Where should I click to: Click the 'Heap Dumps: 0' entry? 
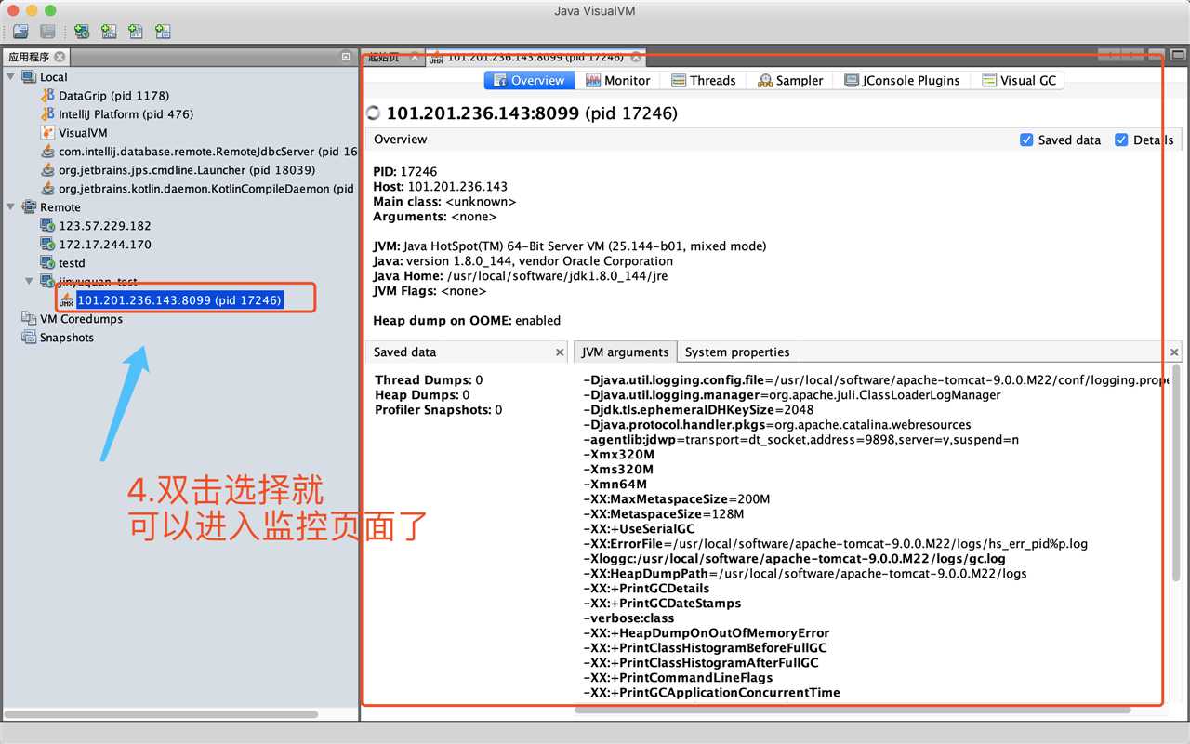(422, 395)
